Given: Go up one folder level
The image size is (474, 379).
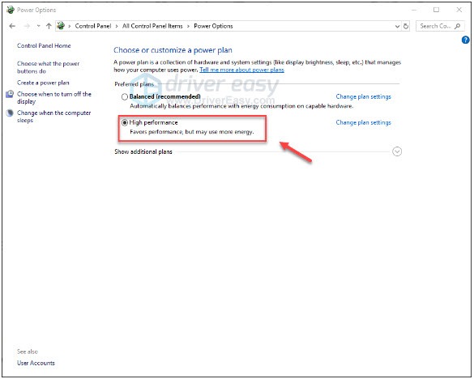Looking at the screenshot, I should click(49, 26).
